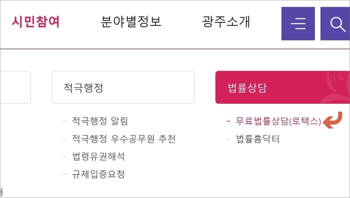
Task: Select the highlighted 법률상담 category box
Action: tap(282, 87)
